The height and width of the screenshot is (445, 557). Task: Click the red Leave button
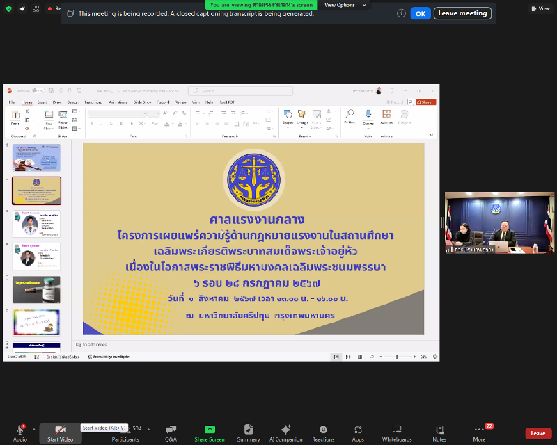538,433
